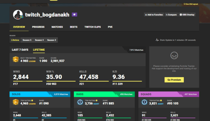Image resolution: width=210 pixels, height=121 pixels.
Task: Click the username twitch_bogdanakh
Action: coord(47,15)
